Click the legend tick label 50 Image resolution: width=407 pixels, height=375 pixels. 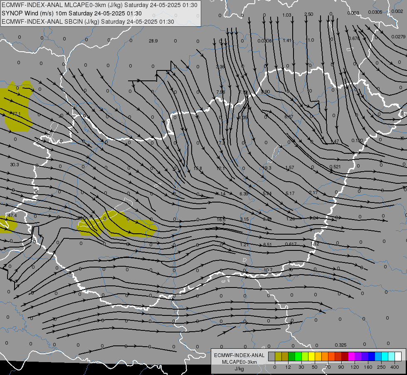point(315,367)
